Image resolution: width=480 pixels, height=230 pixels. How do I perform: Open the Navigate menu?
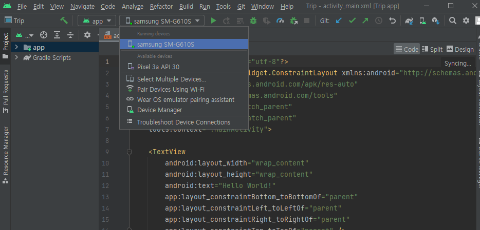tap(82, 7)
